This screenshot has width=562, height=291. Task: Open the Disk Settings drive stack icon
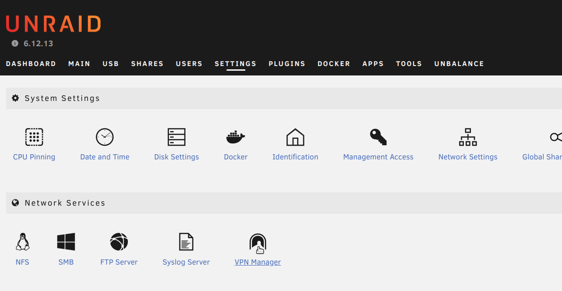(176, 137)
